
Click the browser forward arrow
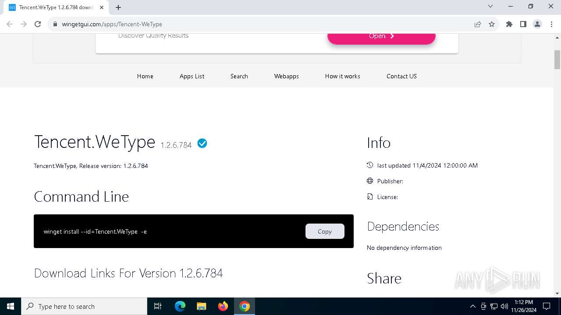(x=24, y=24)
